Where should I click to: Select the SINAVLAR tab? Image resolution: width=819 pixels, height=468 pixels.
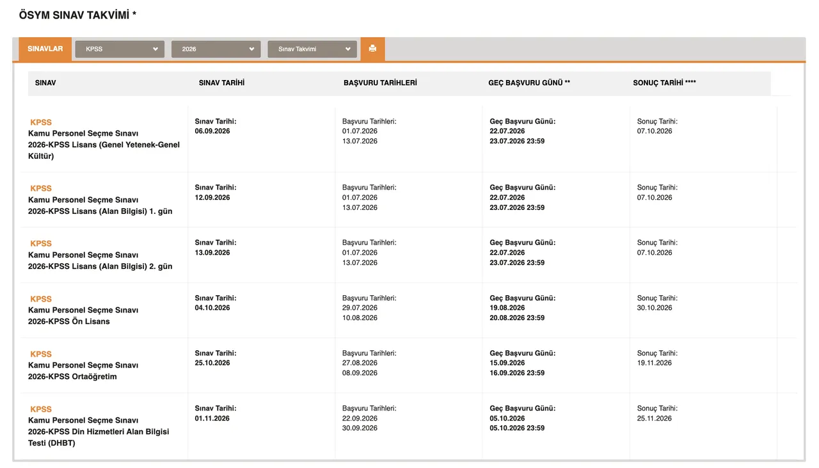tap(45, 49)
